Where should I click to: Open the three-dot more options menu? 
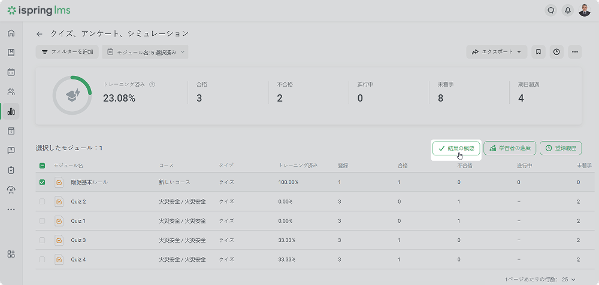[x=575, y=52]
